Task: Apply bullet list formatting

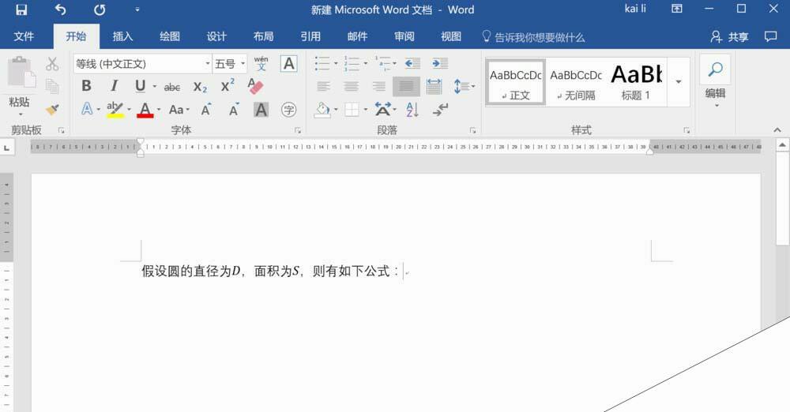Action: tap(322, 63)
